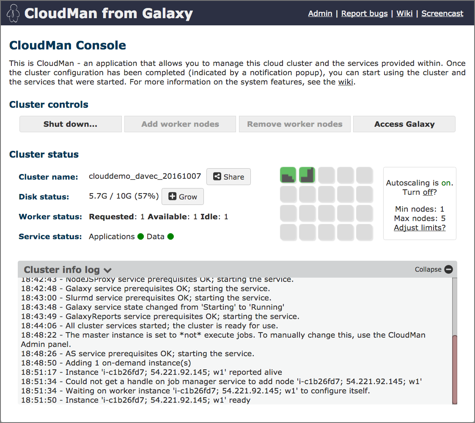Click the log line 'Slurmd service prerequisites OK'
475x423 pixels.
146,298
